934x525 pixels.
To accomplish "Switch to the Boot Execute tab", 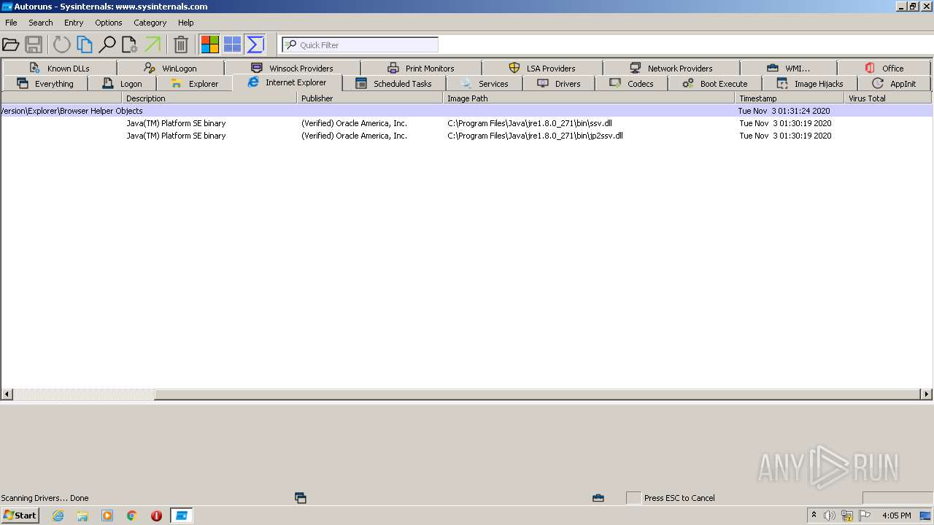I will [x=715, y=83].
